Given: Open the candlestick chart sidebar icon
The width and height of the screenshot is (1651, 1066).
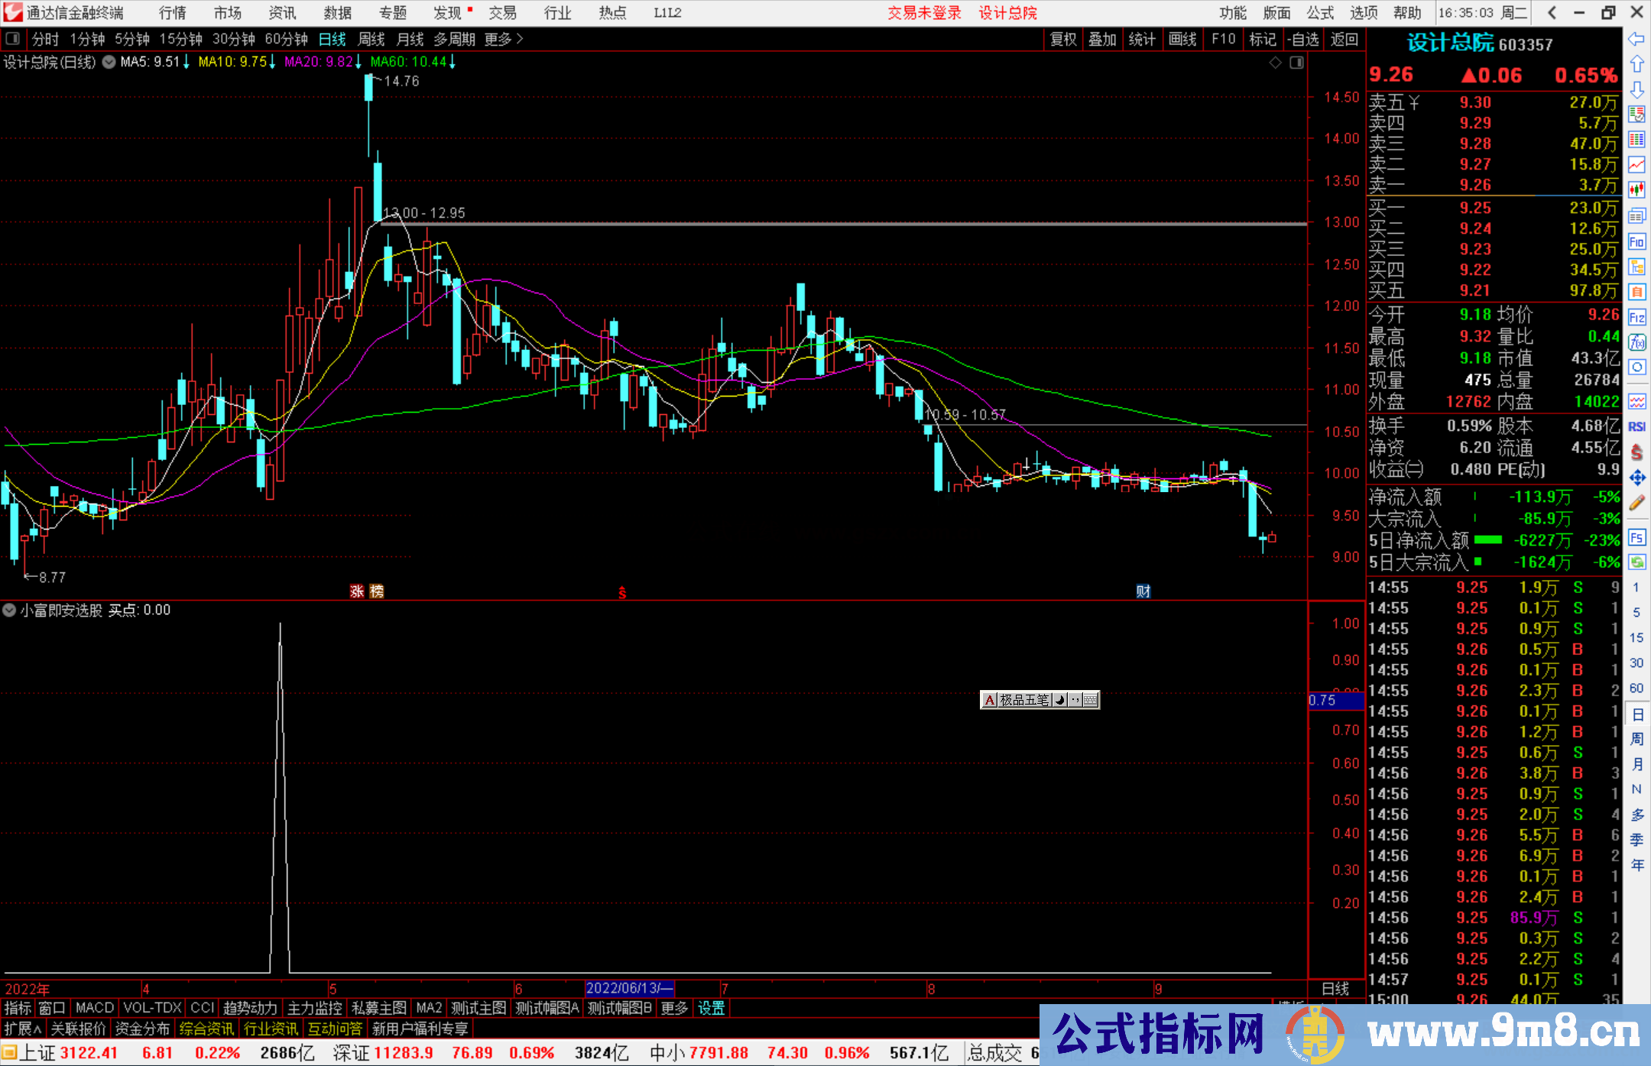Looking at the screenshot, I should click(x=1636, y=190).
